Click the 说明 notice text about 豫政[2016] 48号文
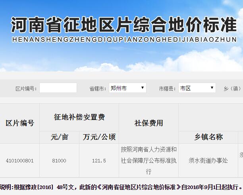243x195 pixels. point(121,187)
